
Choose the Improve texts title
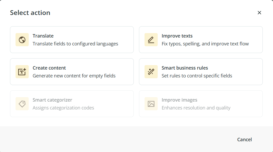tap(177, 36)
